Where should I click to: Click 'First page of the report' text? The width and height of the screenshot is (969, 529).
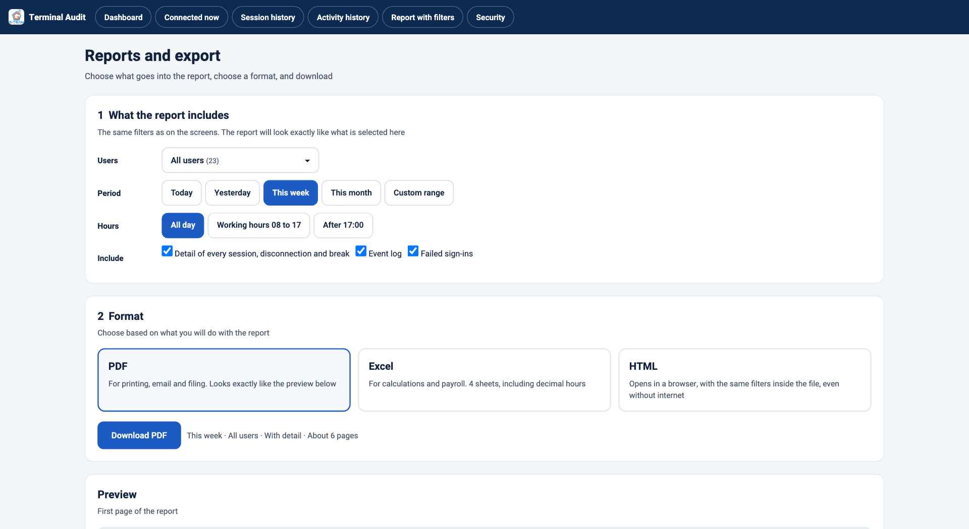coord(138,511)
